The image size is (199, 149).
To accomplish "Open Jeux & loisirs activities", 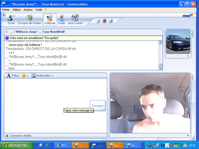I will click(x=75, y=19).
